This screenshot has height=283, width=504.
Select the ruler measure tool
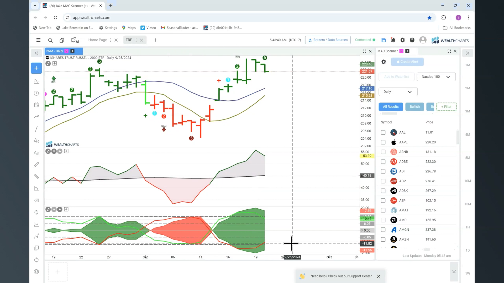tap(36, 177)
